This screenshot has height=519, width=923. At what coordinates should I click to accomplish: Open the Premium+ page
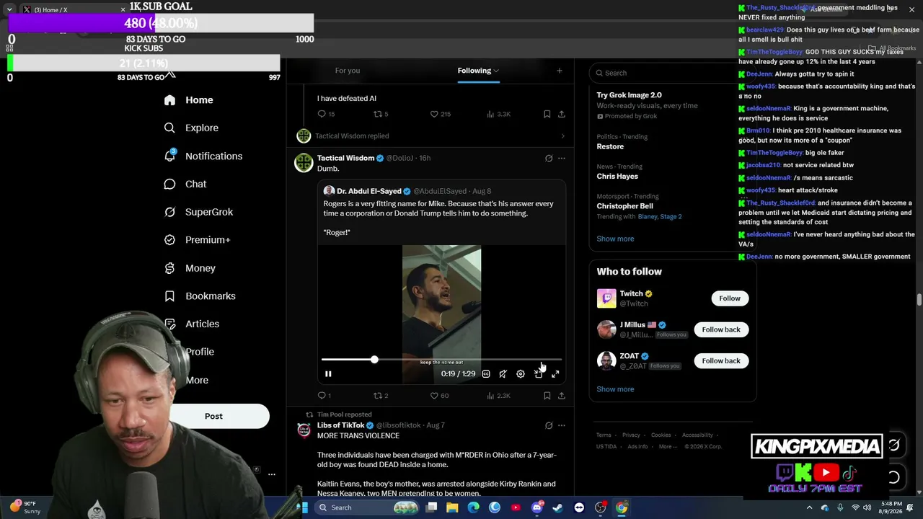tap(197, 240)
